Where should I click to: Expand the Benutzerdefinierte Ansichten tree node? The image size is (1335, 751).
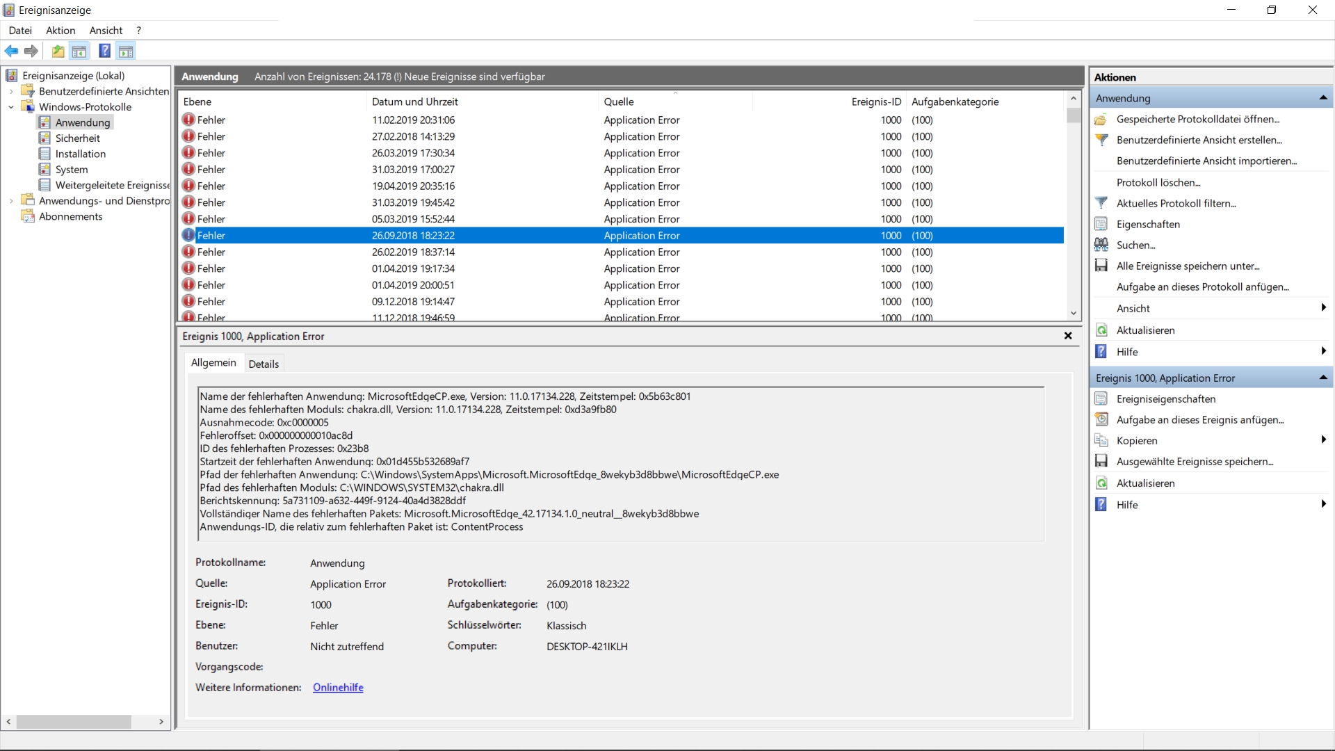click(x=11, y=91)
